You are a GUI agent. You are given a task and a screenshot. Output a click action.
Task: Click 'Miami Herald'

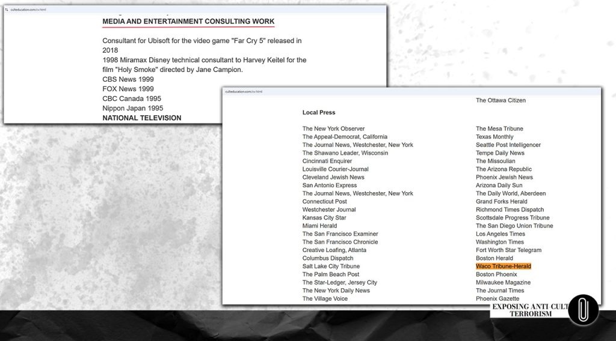(x=319, y=226)
